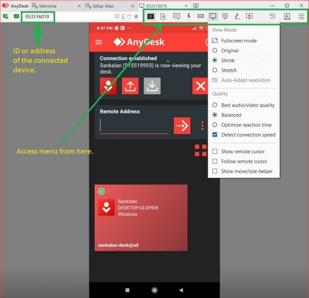Open the session history clock icon
Image resolution: width=309 pixels, height=298 pixels.
click(x=272, y=16)
